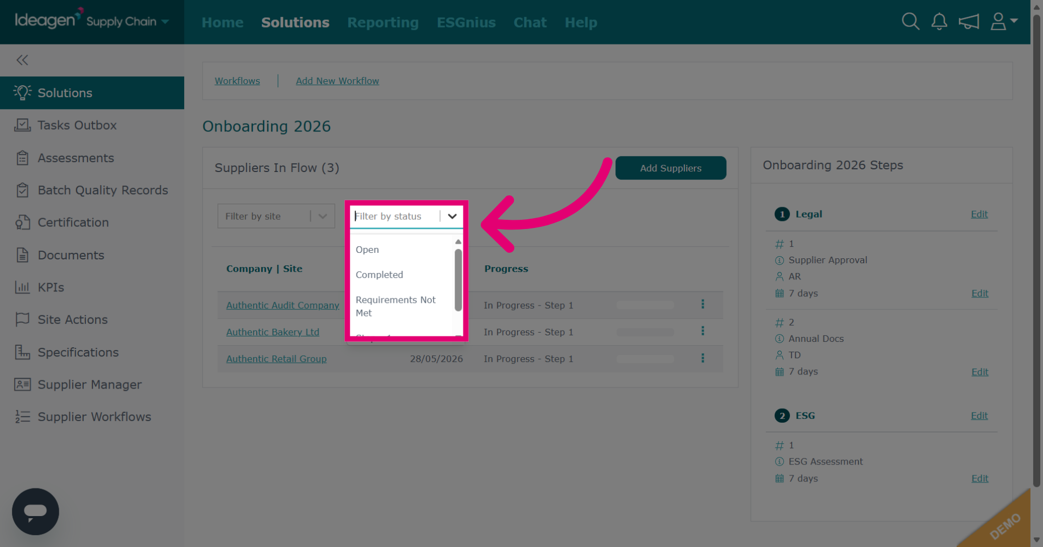Click the status list scrollbar thumb
This screenshot has height=547, width=1043.
pyautogui.click(x=458, y=280)
